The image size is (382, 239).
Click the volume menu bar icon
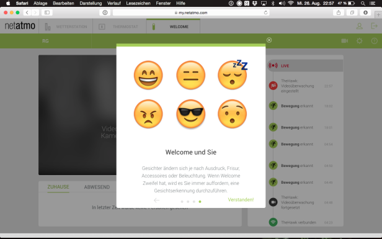(x=282, y=3)
